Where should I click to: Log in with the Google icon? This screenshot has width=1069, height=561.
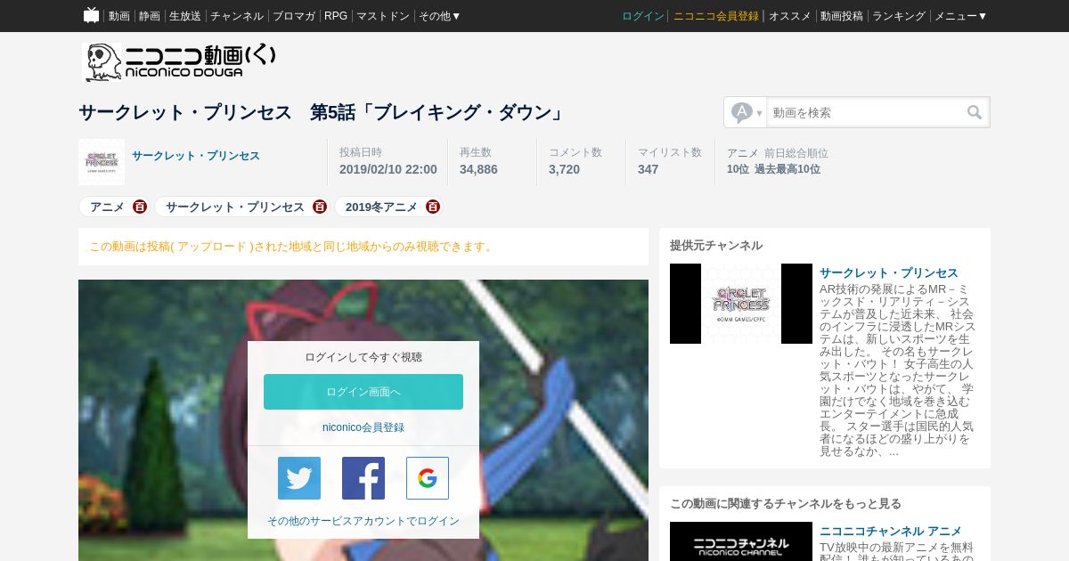point(428,478)
